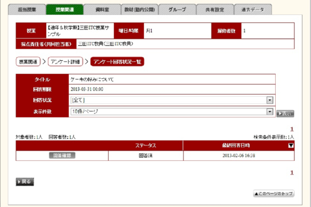
Task: Click the 授業関連 breadcrumb button
Action: (28, 62)
